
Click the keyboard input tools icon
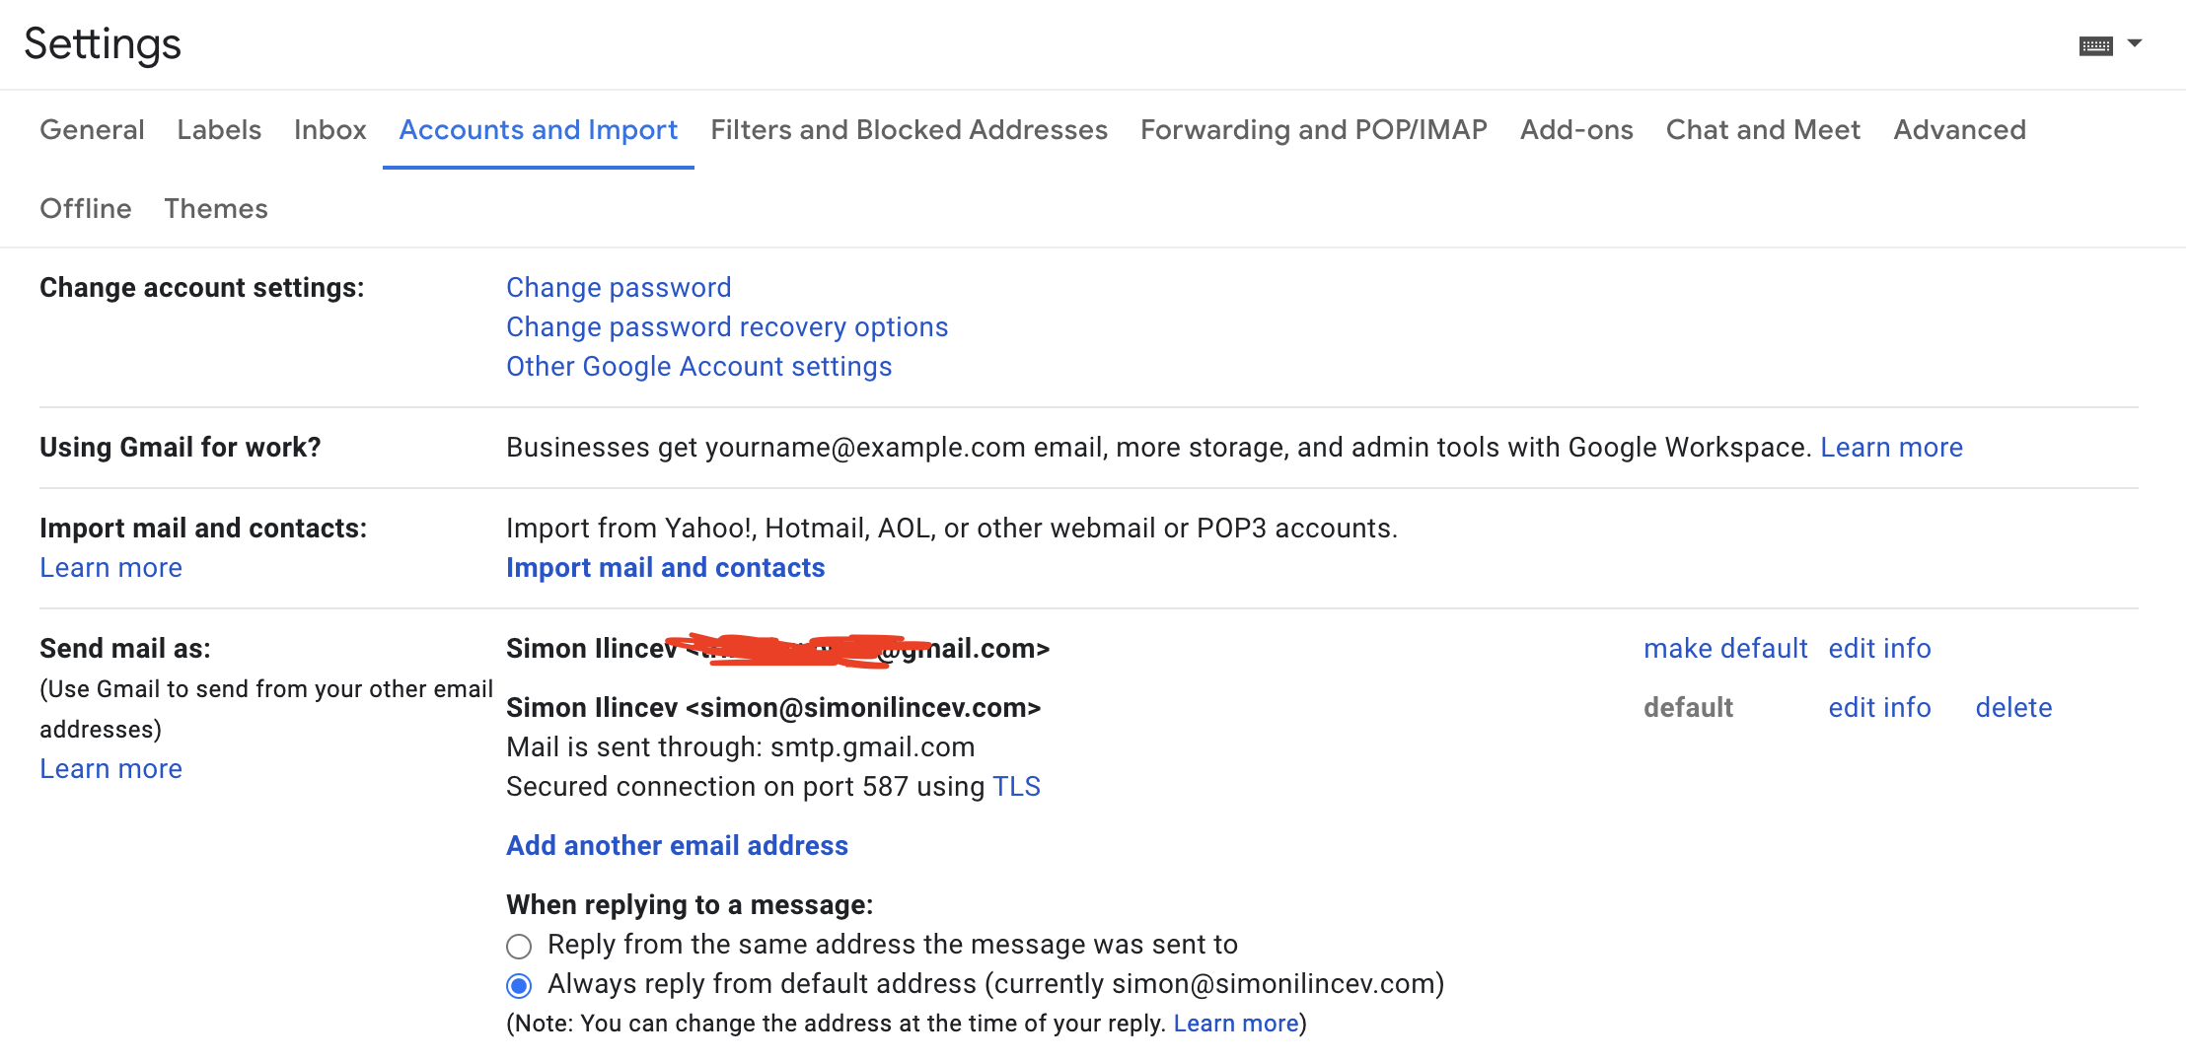(x=2095, y=45)
